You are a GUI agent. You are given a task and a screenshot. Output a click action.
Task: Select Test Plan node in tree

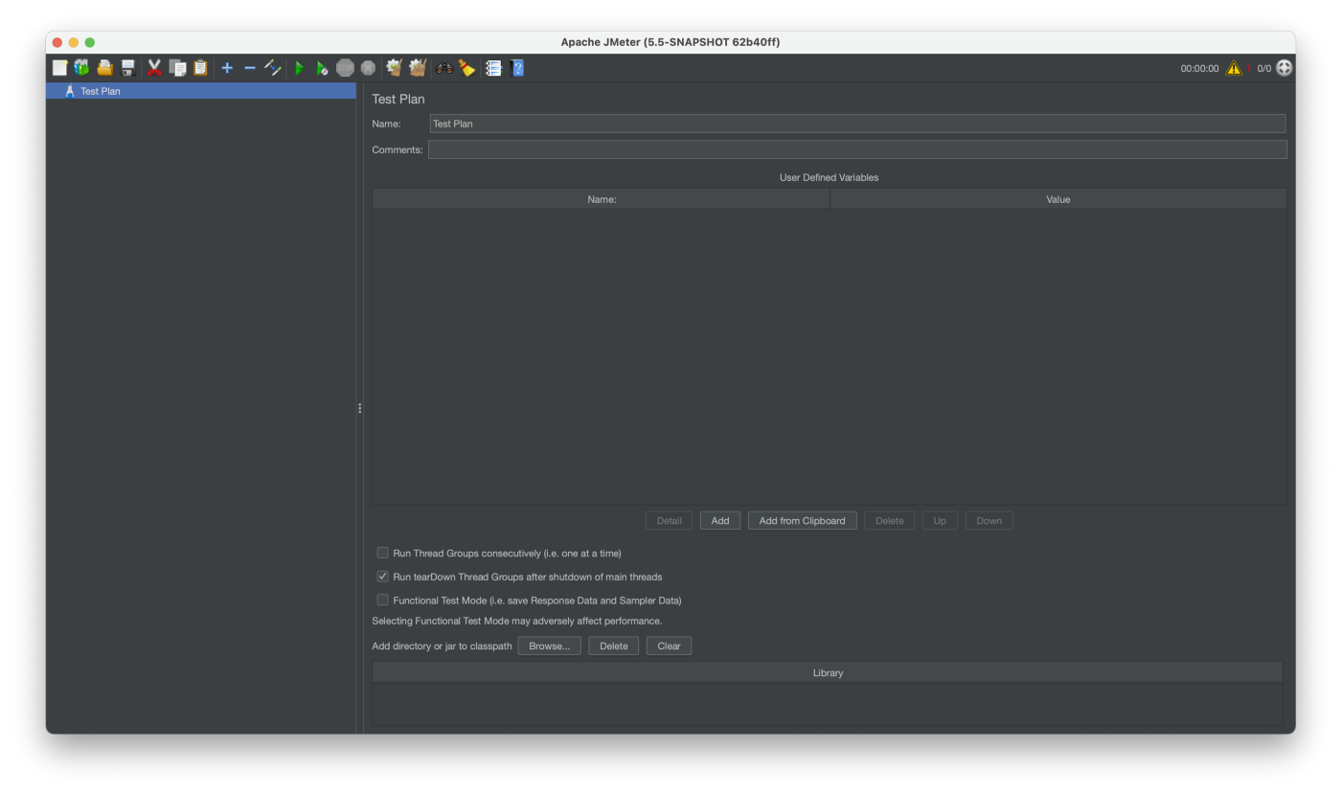tap(201, 91)
